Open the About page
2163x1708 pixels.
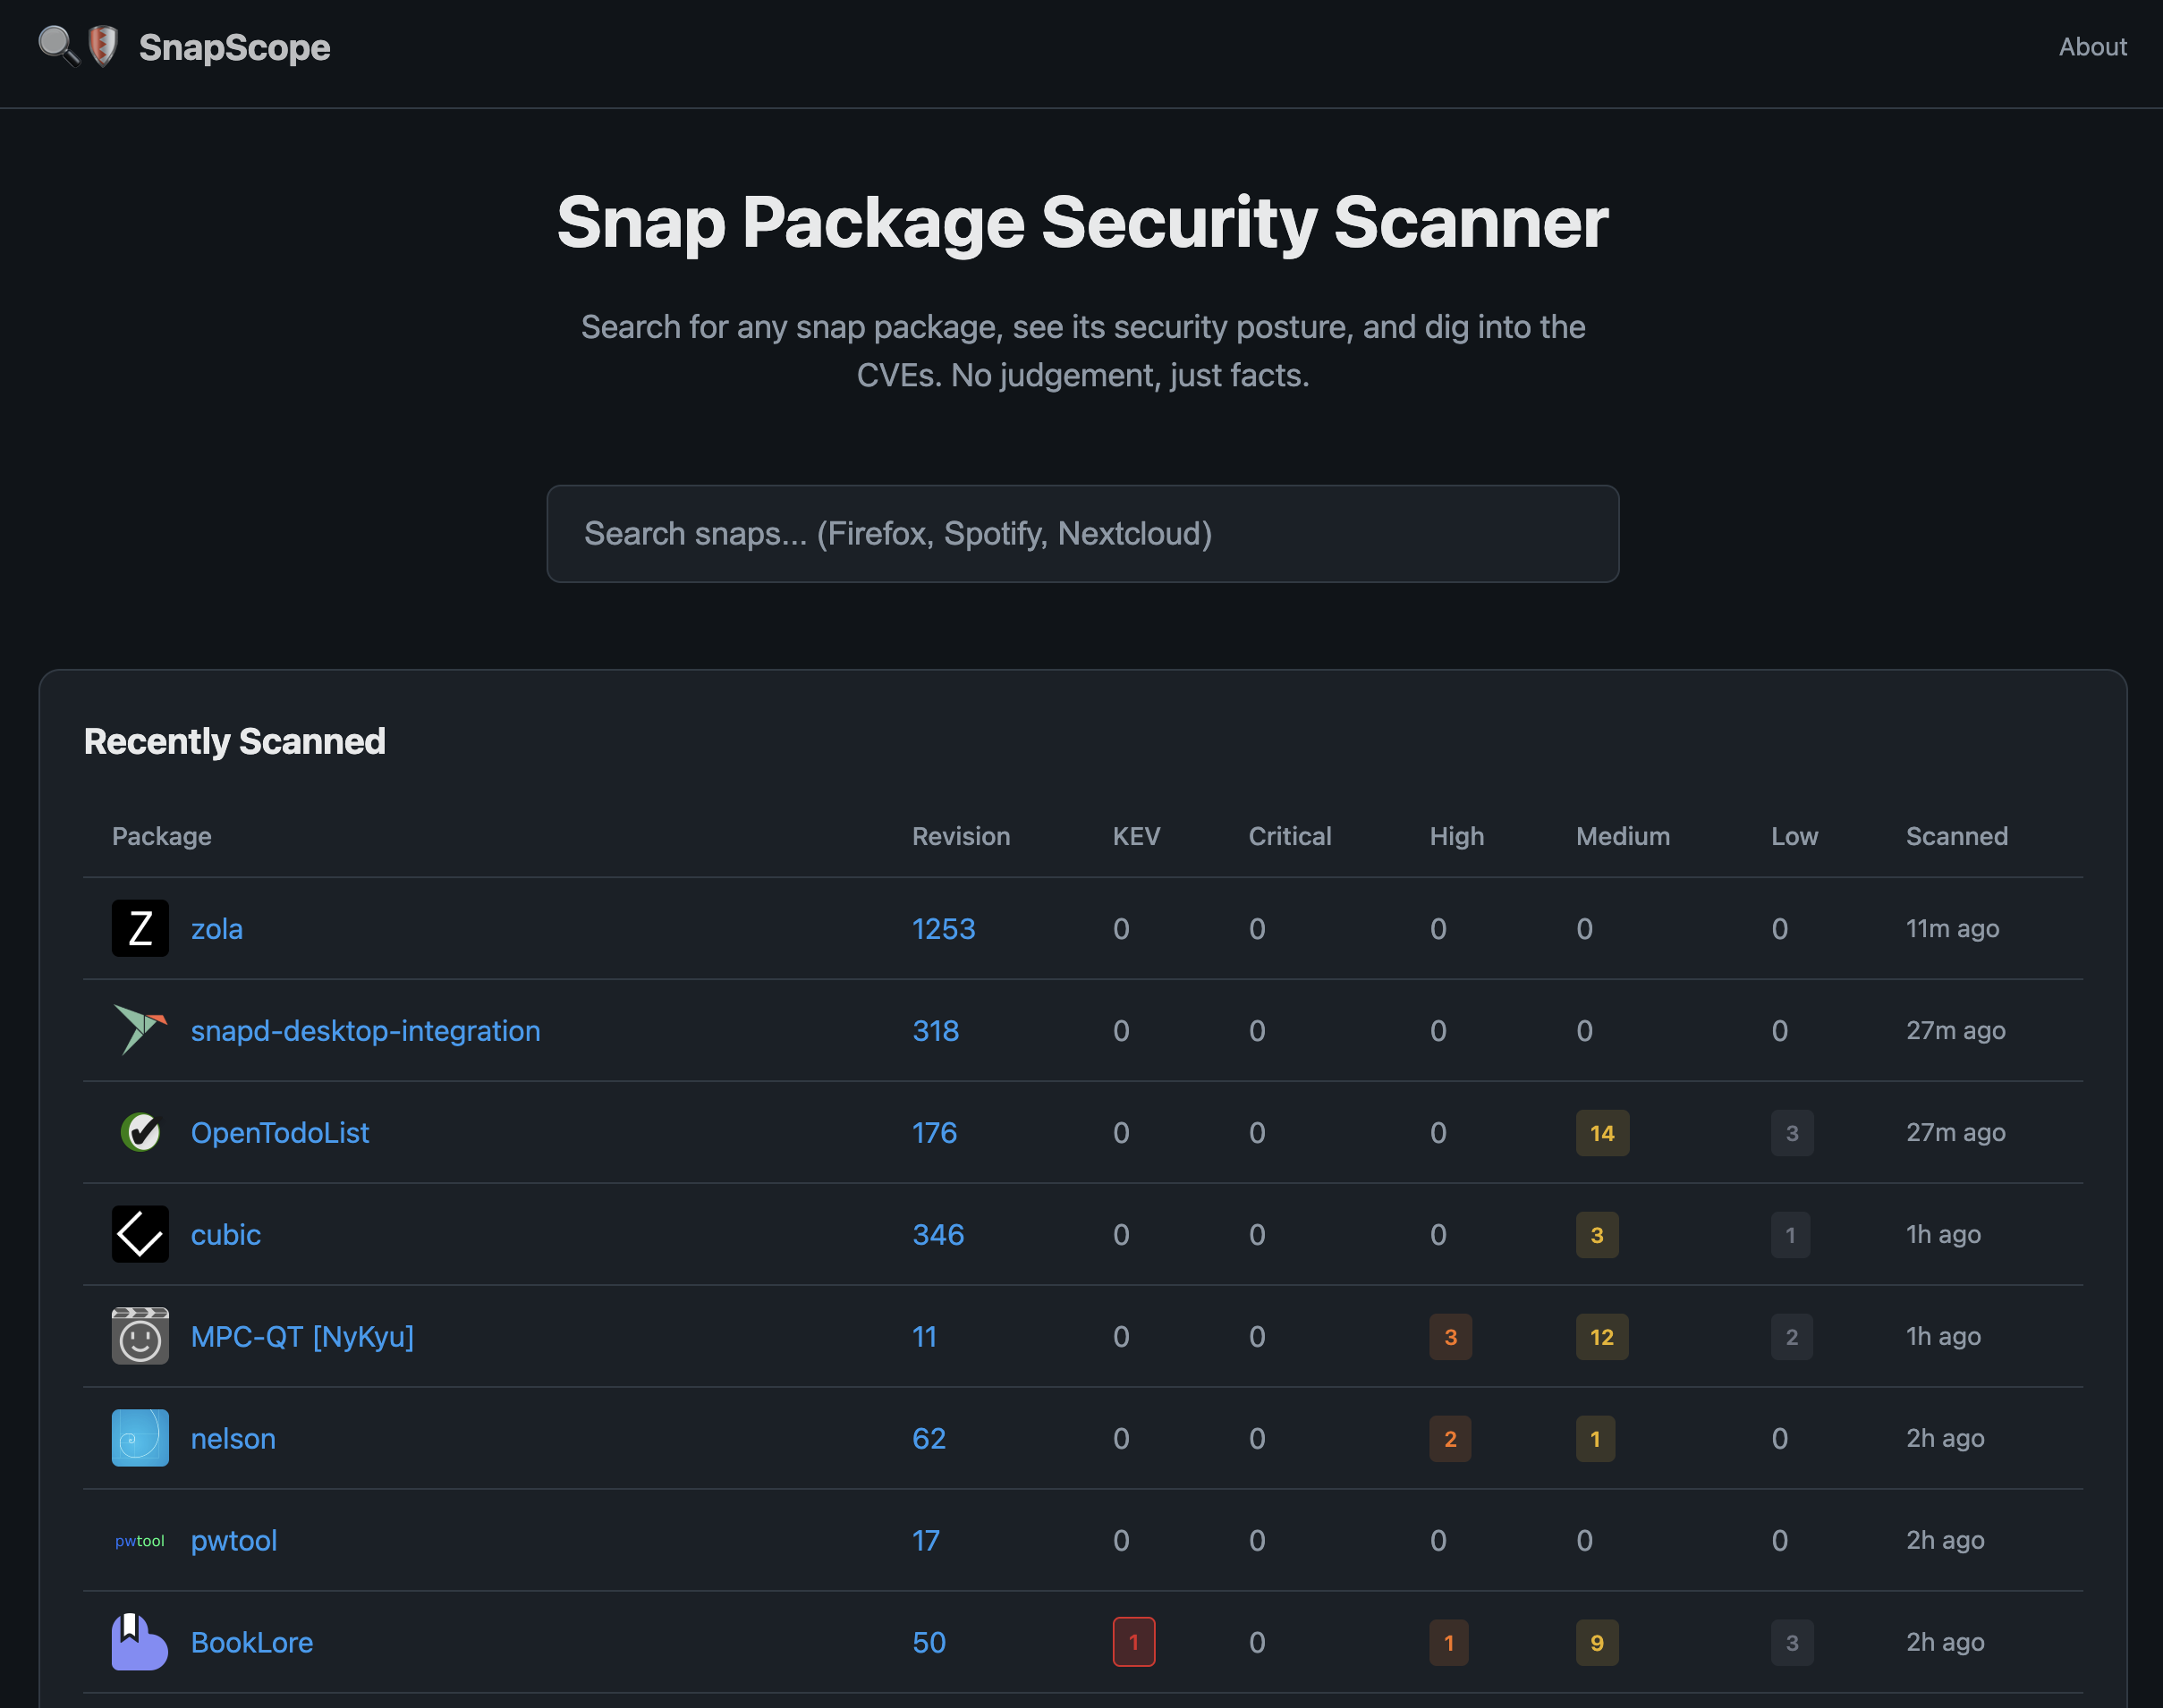coord(2092,47)
